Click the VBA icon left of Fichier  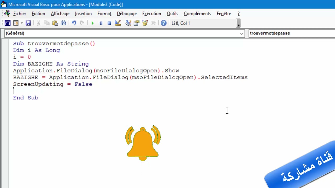point(7,13)
